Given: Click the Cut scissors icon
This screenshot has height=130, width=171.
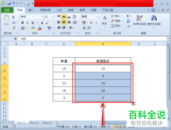Looking at the screenshot, I should click(13, 17).
